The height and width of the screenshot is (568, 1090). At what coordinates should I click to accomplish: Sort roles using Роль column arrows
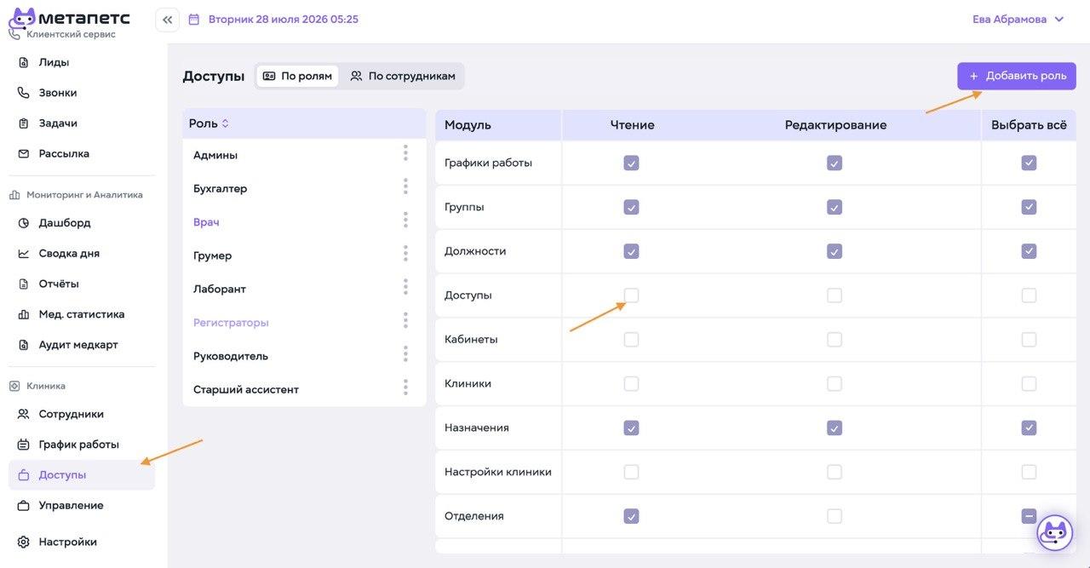[x=226, y=123]
